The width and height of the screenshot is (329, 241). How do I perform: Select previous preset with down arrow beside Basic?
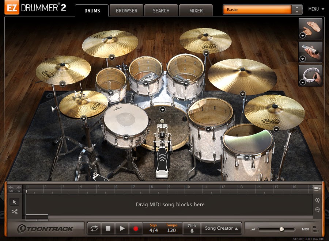297,12
